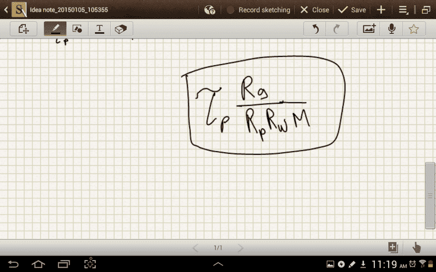The image size is (436, 272).
Task: Tap the note title Idea note_20150105_105355
Action: pos(69,10)
